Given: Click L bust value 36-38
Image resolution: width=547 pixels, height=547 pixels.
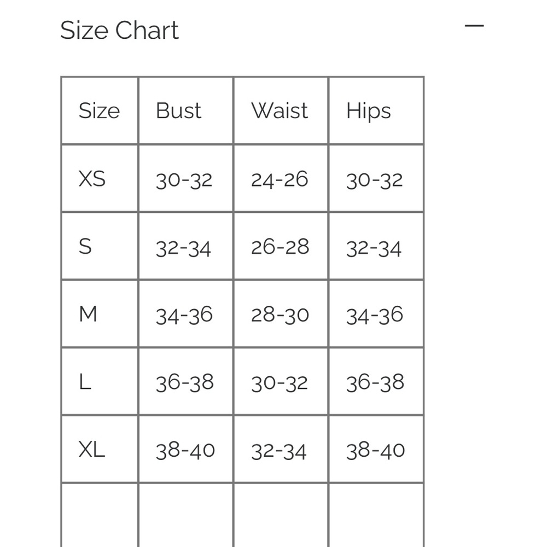Looking at the screenshot, I should tap(184, 382).
